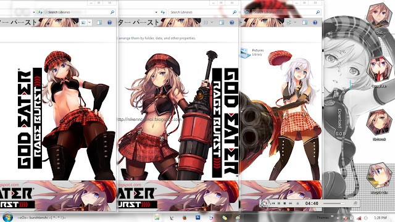The height and width of the screenshot is (222, 395).
Task: Toggle preview pane in left Explorer window
Action: pos(99,22)
